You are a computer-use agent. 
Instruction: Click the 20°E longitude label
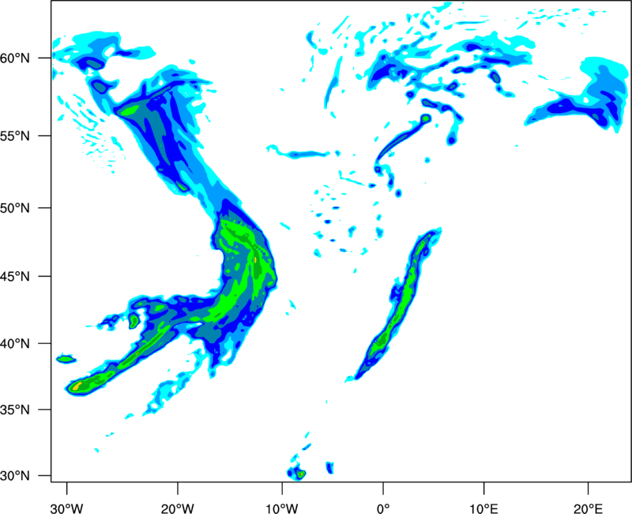click(x=588, y=508)
